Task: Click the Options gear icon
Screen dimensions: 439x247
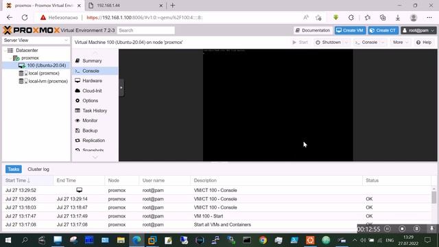Action: click(78, 101)
